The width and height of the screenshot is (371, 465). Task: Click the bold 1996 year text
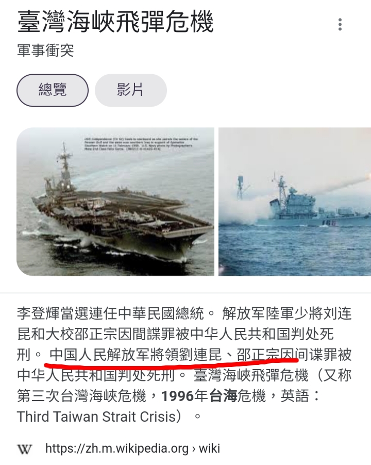pyautogui.click(x=177, y=396)
